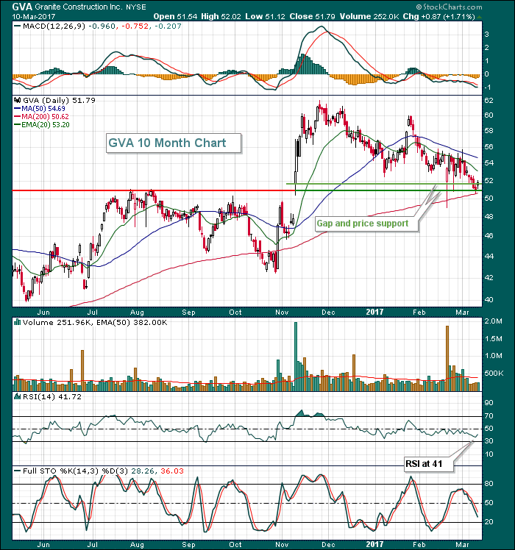Viewport: 515px width, 550px height.
Task: Click the stochastic %K value 28.26
Action: click(143, 471)
